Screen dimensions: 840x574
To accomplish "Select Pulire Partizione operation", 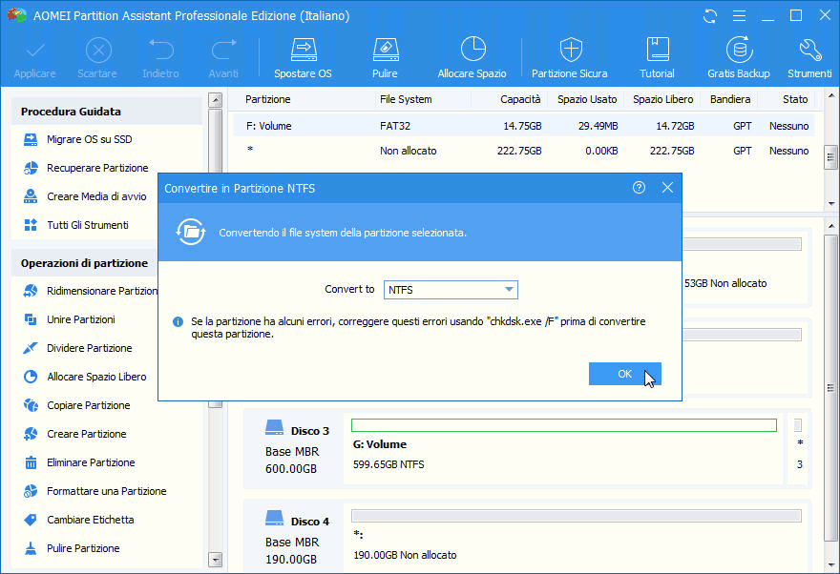I will coord(72,548).
